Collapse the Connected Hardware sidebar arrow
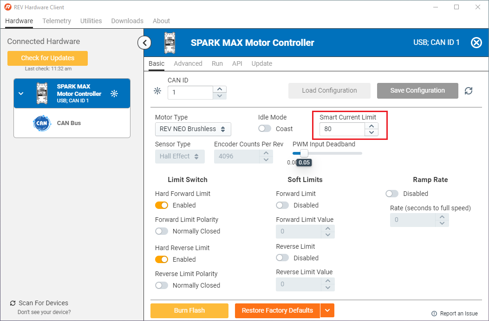 144,43
